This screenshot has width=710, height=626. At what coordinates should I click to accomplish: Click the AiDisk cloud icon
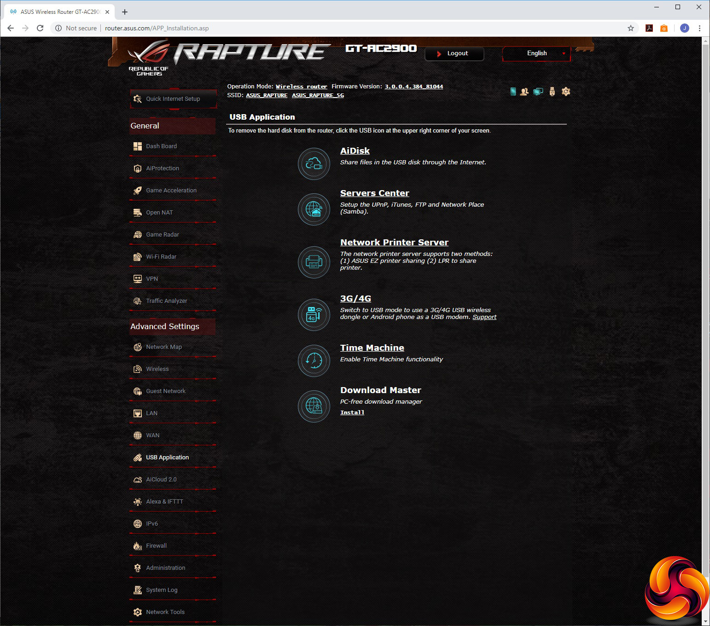[314, 163]
